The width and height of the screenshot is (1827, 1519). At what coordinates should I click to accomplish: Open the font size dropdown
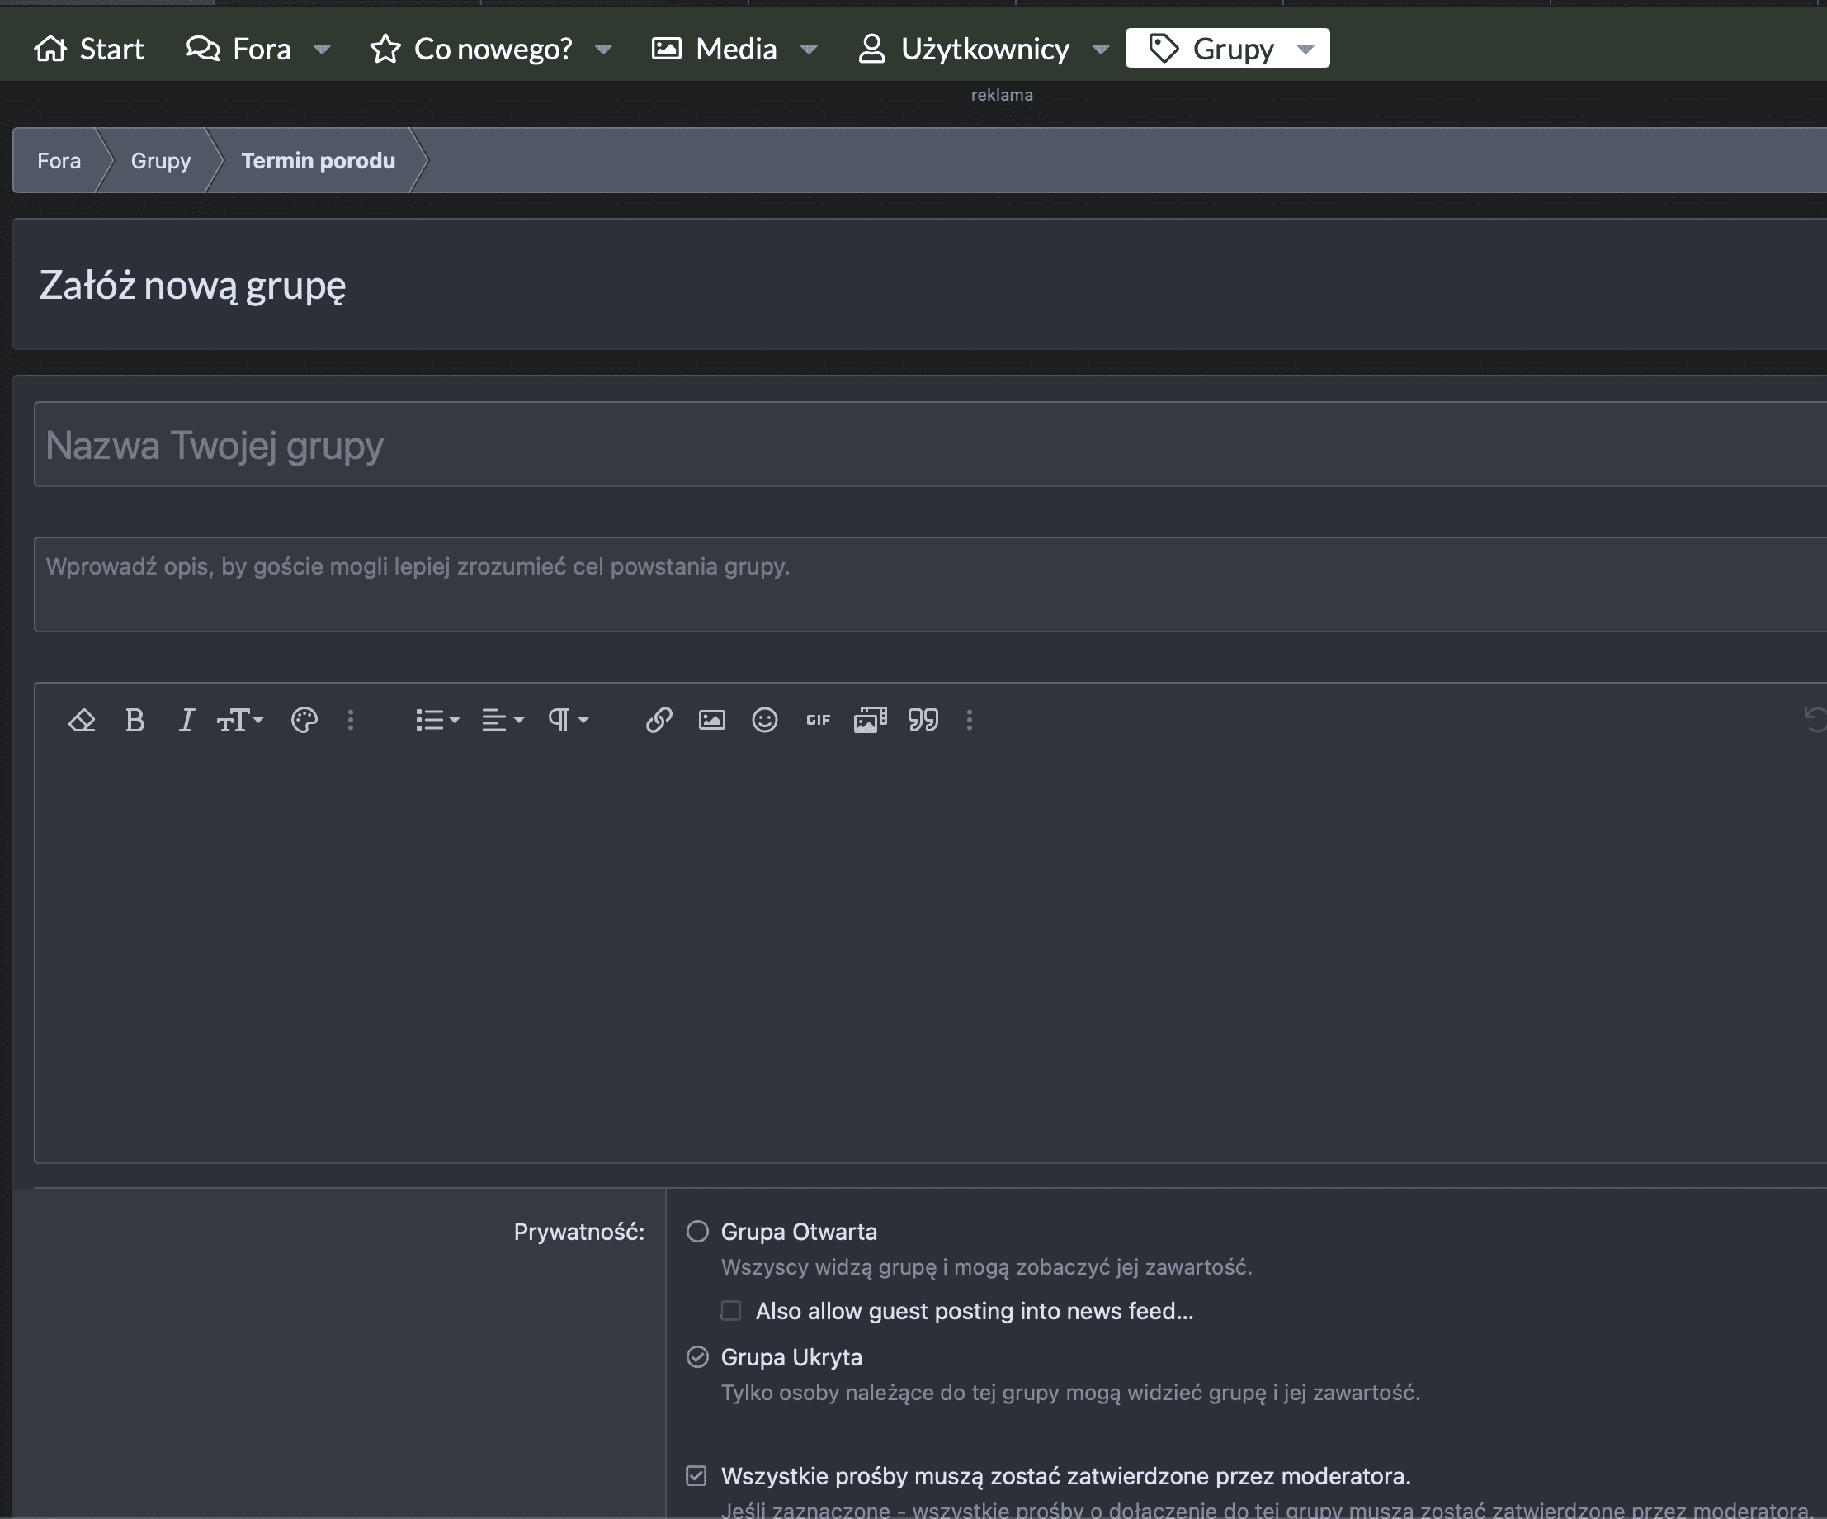tap(240, 721)
